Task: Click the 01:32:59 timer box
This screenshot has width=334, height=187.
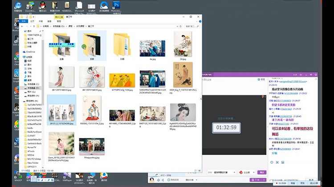Action: click(226, 128)
